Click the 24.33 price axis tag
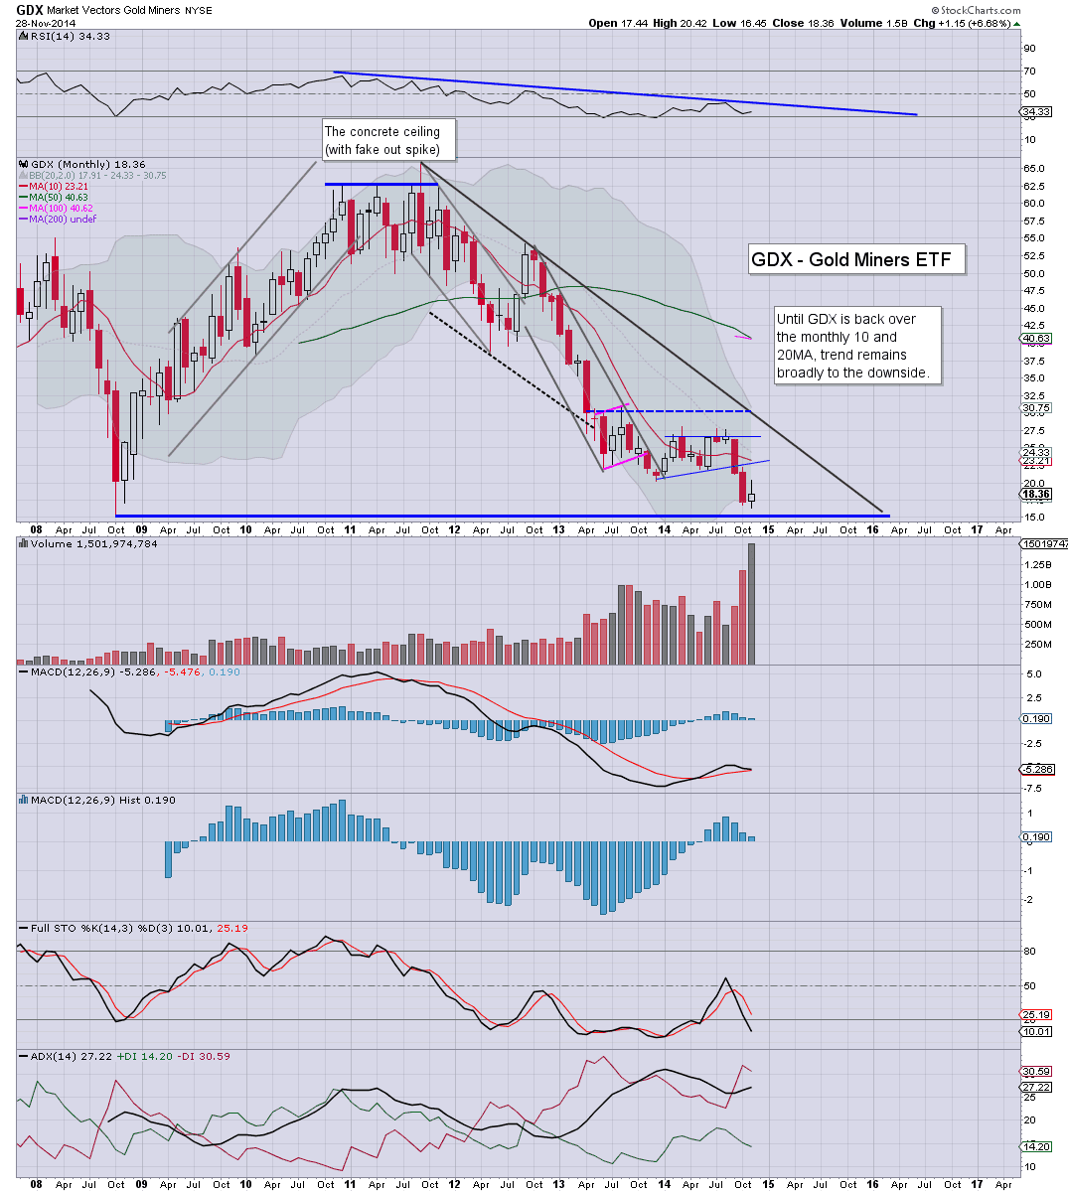This screenshot has height=1192, width=1068. click(x=1035, y=452)
